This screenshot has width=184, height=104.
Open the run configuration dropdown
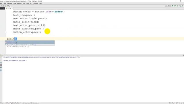[168, 6]
